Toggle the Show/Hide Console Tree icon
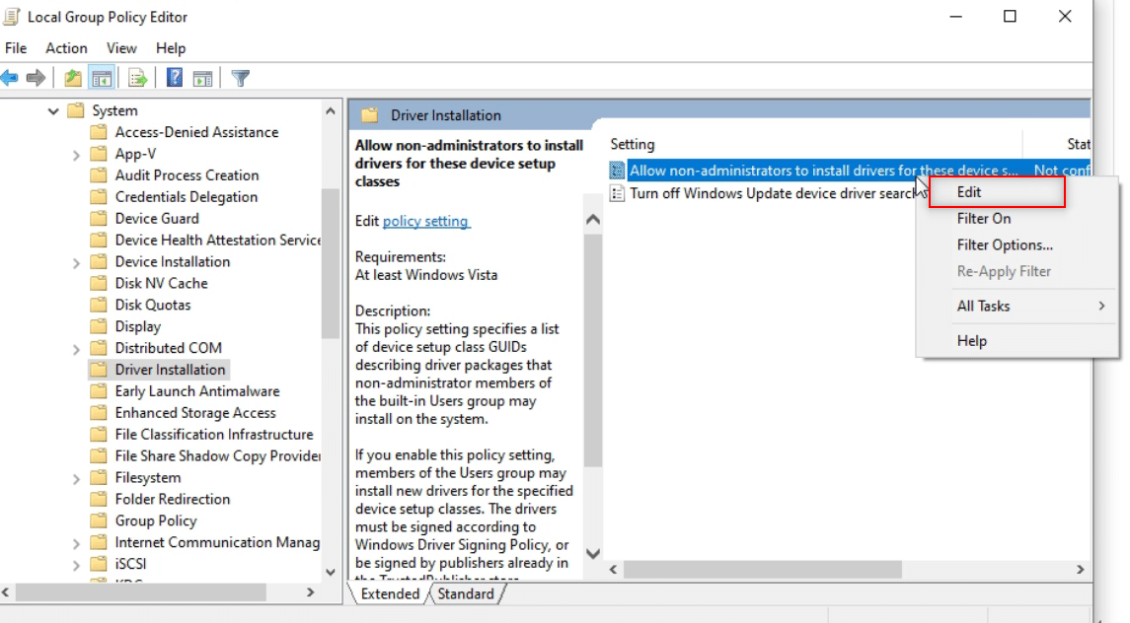Screen dimensions: 1130x623 point(102,78)
